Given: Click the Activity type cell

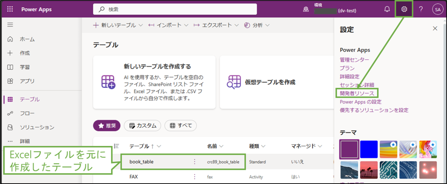Looking at the screenshot, I should click(x=257, y=177).
